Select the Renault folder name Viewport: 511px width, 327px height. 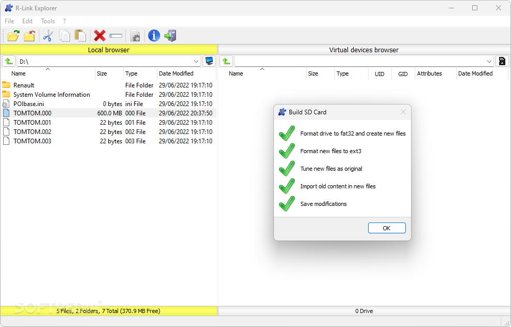click(x=24, y=85)
